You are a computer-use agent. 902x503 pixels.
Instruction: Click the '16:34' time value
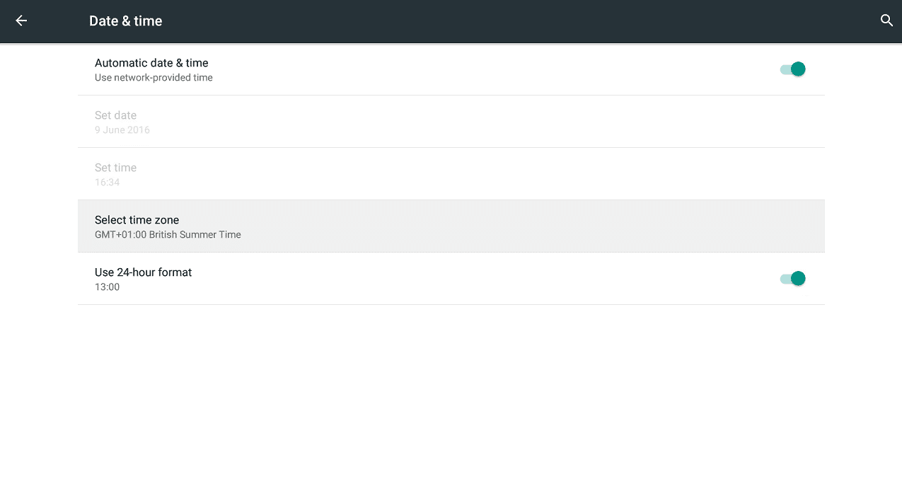click(x=108, y=183)
